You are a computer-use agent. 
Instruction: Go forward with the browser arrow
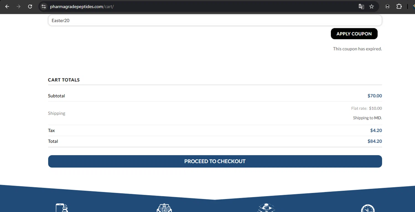tap(19, 6)
